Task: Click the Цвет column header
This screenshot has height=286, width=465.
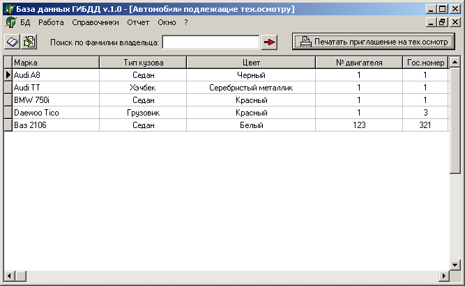Action: 251,63
